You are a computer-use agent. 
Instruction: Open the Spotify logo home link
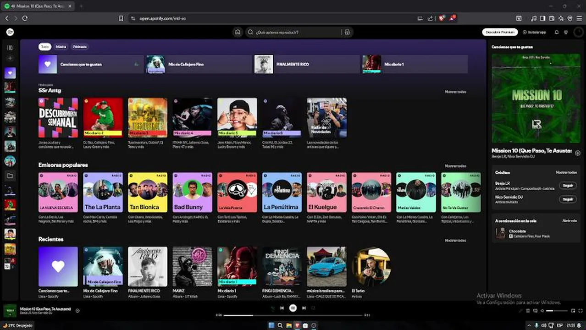tap(10, 32)
